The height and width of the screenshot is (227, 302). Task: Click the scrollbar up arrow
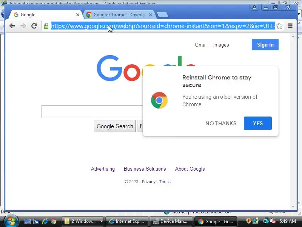[293, 36]
